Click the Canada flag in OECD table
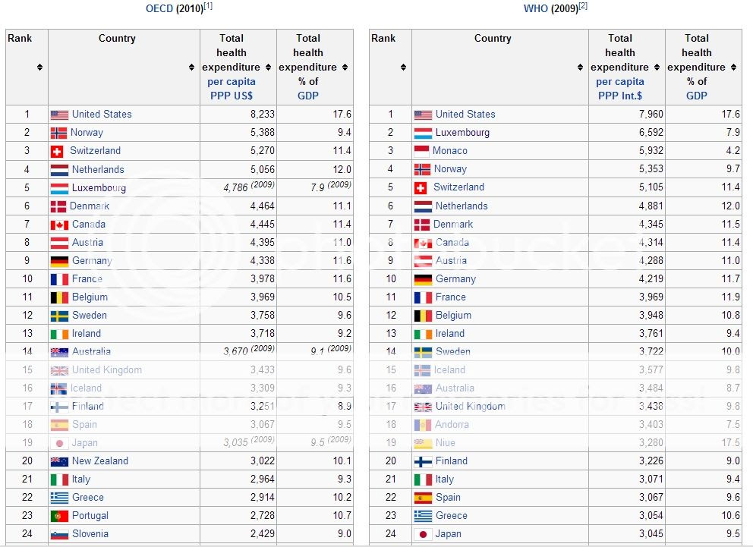The height and width of the screenshot is (547, 753). [59, 225]
